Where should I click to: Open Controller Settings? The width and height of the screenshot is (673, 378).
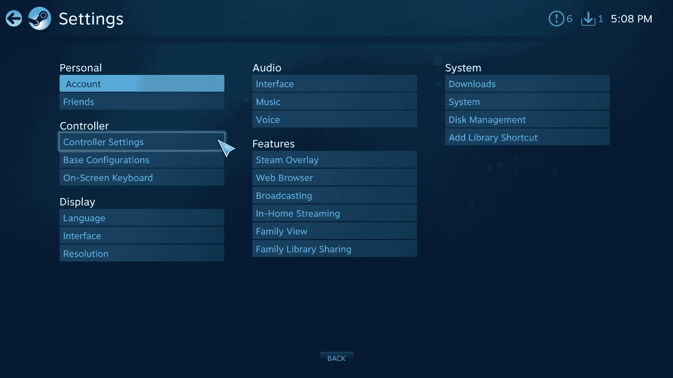pyautogui.click(x=142, y=142)
